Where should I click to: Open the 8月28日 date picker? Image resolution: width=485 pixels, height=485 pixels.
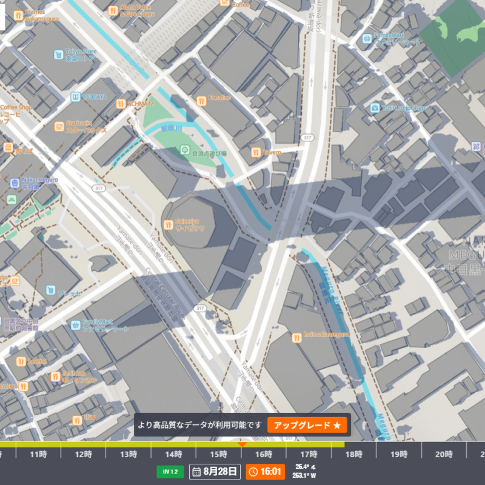click(215, 472)
